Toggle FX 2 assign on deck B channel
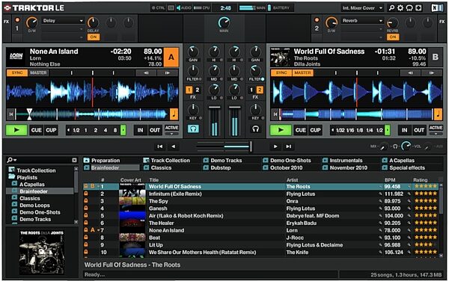The height and width of the screenshot is (281, 449). coord(260,90)
